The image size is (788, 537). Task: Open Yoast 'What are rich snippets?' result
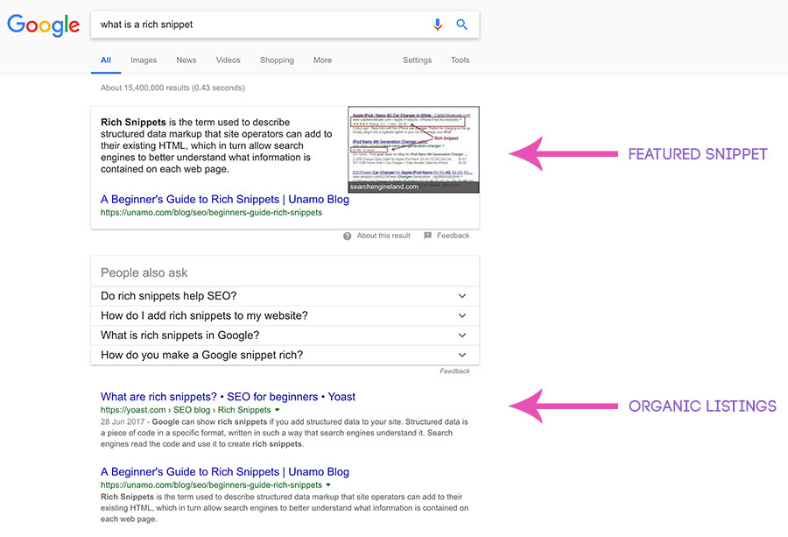pos(228,397)
